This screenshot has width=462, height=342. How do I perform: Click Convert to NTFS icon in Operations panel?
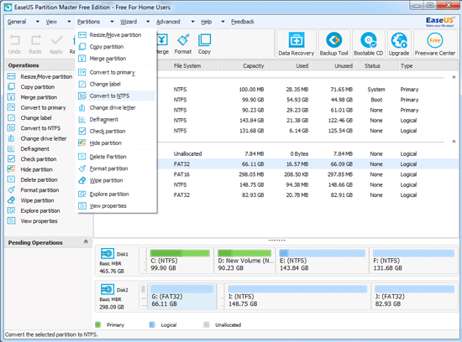click(x=11, y=128)
